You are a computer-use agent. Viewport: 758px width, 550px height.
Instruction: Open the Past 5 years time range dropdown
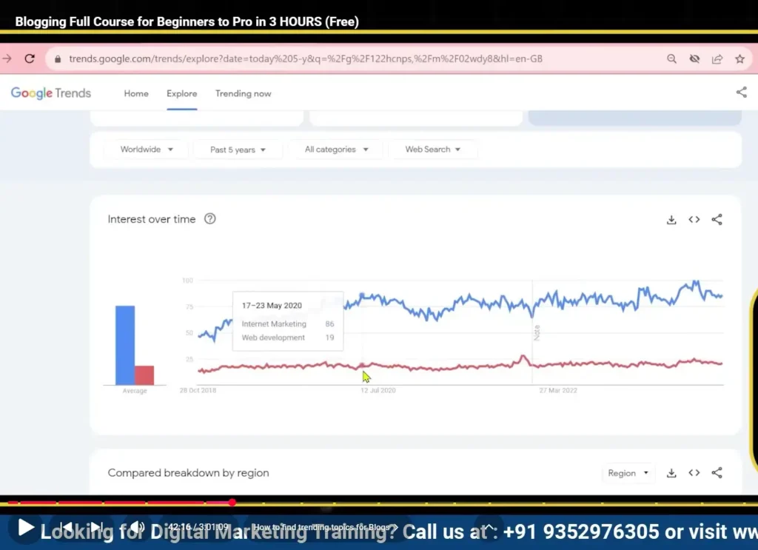237,149
